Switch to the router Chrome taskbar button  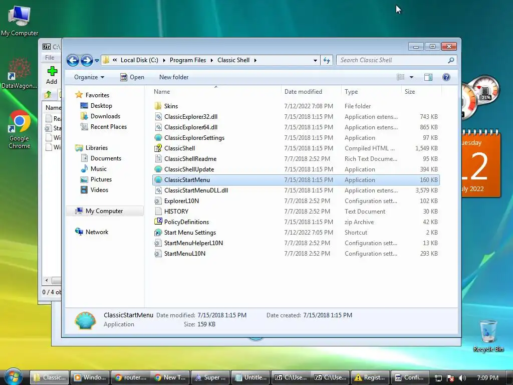(x=131, y=377)
